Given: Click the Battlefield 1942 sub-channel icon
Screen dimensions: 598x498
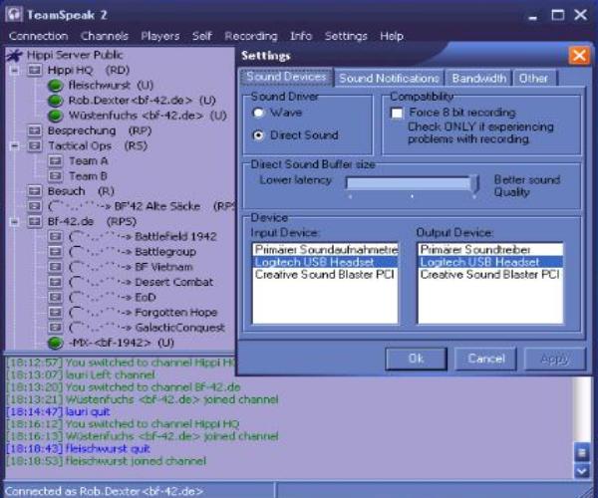Looking at the screenshot, I should pyautogui.click(x=55, y=237).
